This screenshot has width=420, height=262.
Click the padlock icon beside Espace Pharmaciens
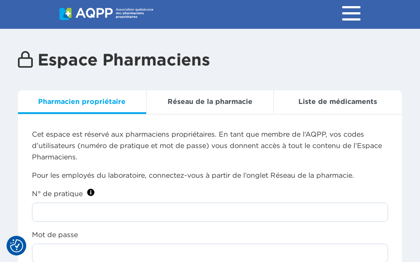point(25,59)
